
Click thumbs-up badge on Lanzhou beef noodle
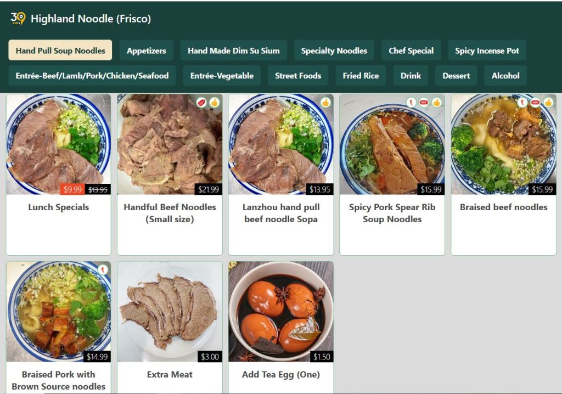pos(325,103)
